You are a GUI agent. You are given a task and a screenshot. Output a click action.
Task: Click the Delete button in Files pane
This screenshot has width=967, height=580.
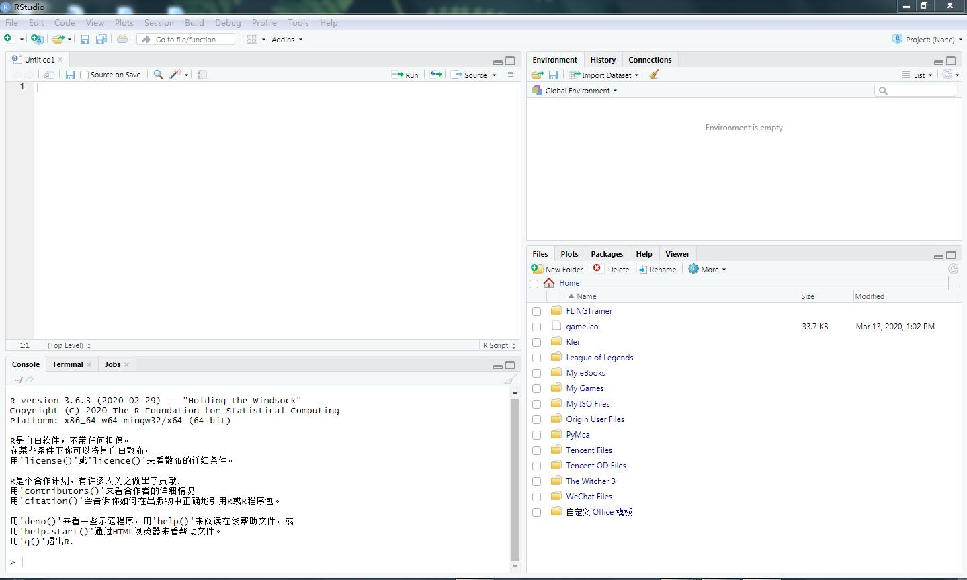pyautogui.click(x=611, y=270)
